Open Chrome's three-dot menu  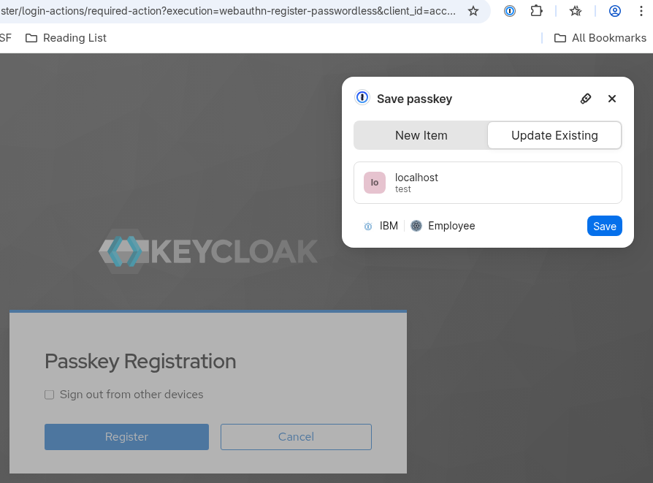tap(640, 11)
